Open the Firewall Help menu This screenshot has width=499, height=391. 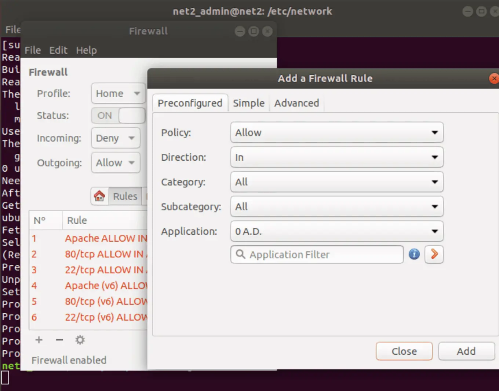[x=86, y=50]
